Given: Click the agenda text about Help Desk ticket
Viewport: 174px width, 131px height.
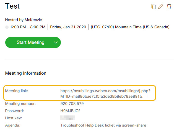Looking at the screenshot, I should click(103, 125).
